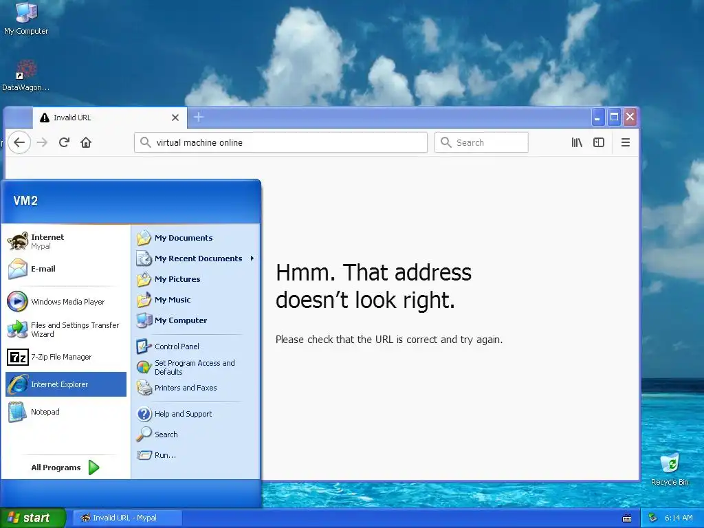Image resolution: width=704 pixels, height=528 pixels.
Task: Click the VM2 user name header
Action: coord(25,201)
